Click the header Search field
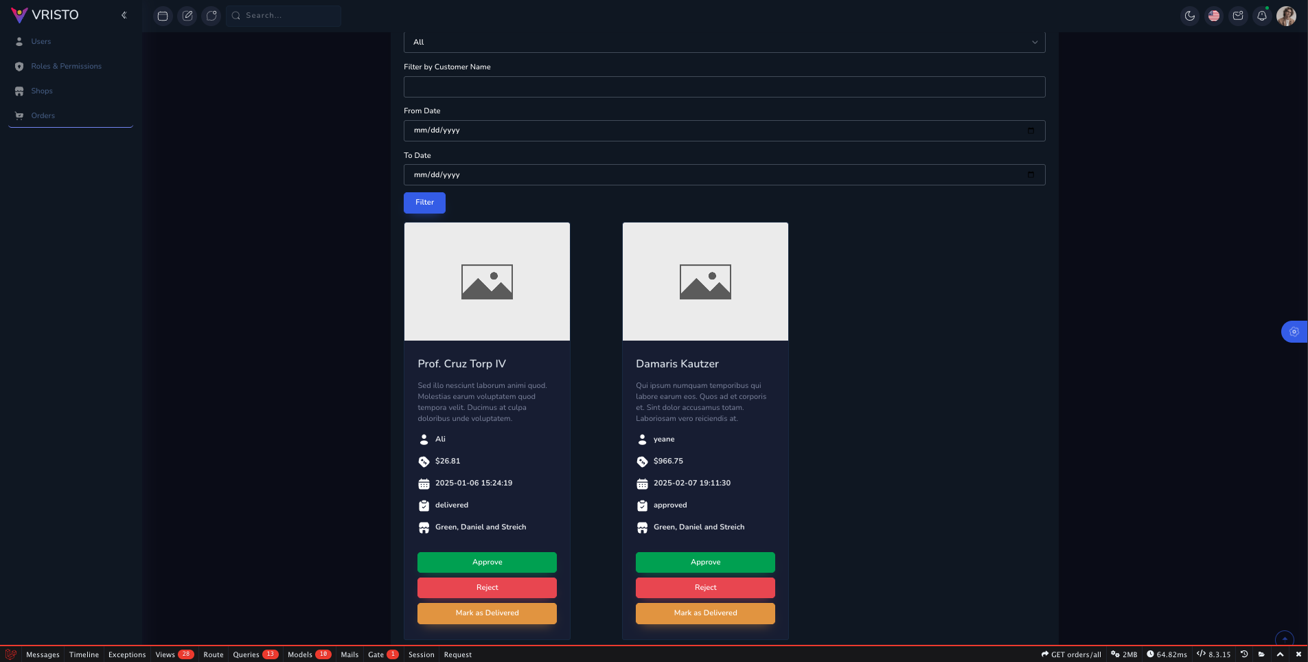The width and height of the screenshot is (1308, 662). click(284, 16)
